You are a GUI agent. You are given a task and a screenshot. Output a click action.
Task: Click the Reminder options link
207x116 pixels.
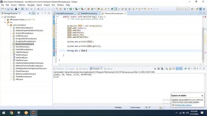pyautogui.click(x=184, y=105)
